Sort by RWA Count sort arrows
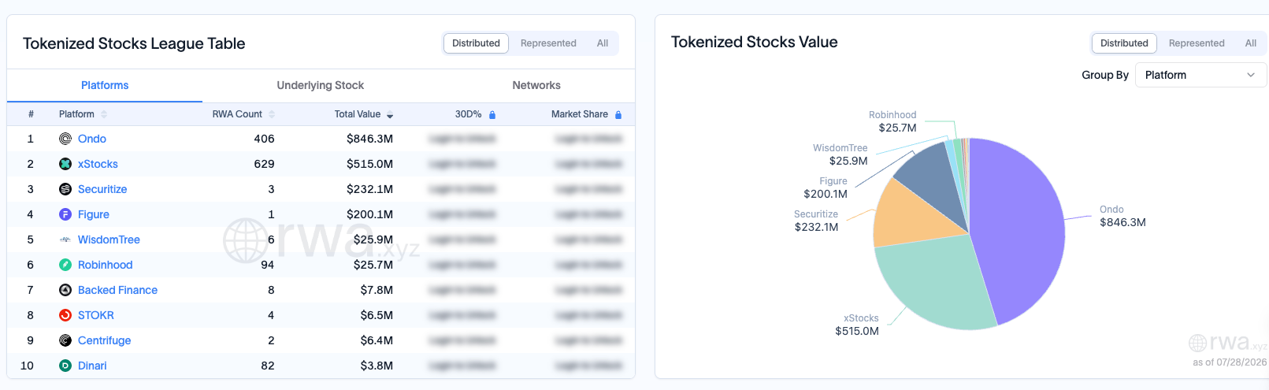This screenshot has width=1269, height=390. (x=272, y=114)
